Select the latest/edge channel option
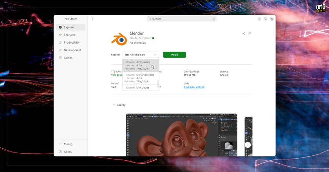This screenshot has height=172, width=329. (141, 88)
